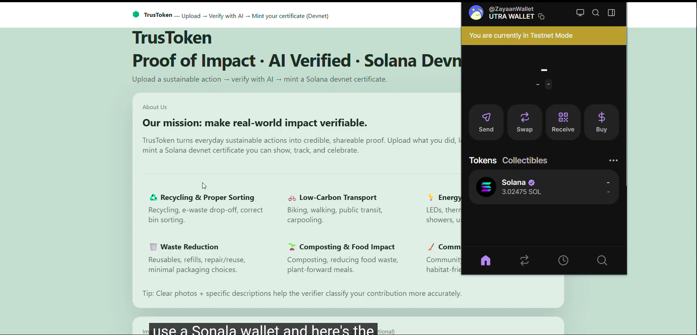Click the Solana coin logo

(x=486, y=187)
